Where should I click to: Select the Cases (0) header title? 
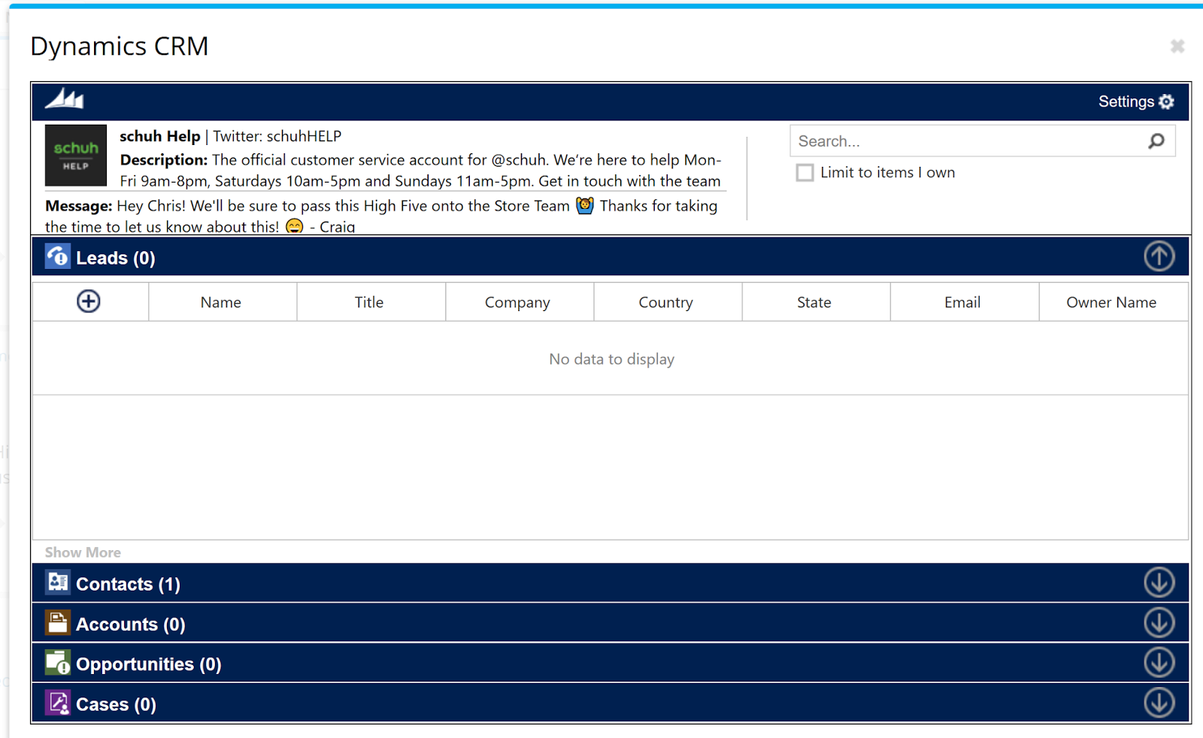(x=117, y=704)
